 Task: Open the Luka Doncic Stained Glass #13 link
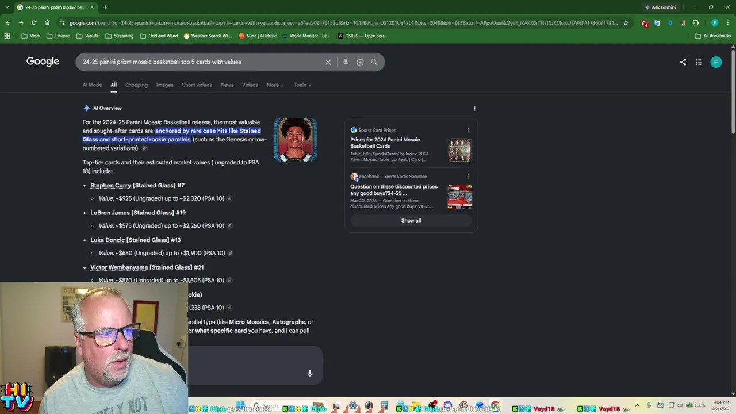[x=136, y=240]
